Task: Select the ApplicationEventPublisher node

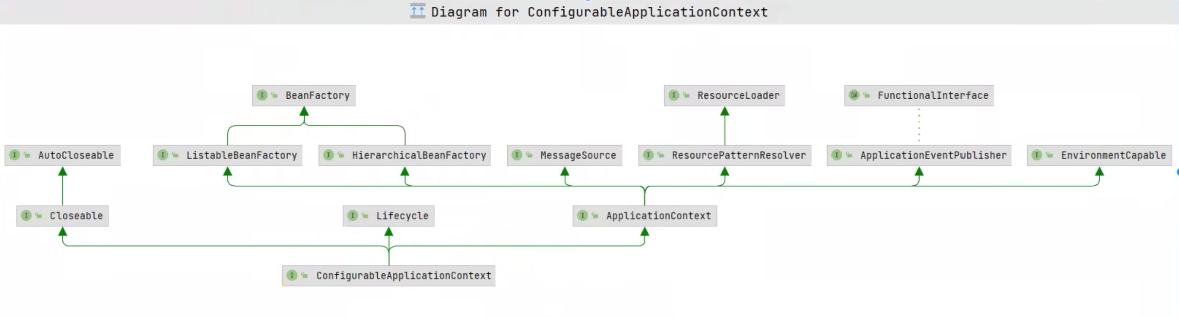Action: click(x=933, y=156)
